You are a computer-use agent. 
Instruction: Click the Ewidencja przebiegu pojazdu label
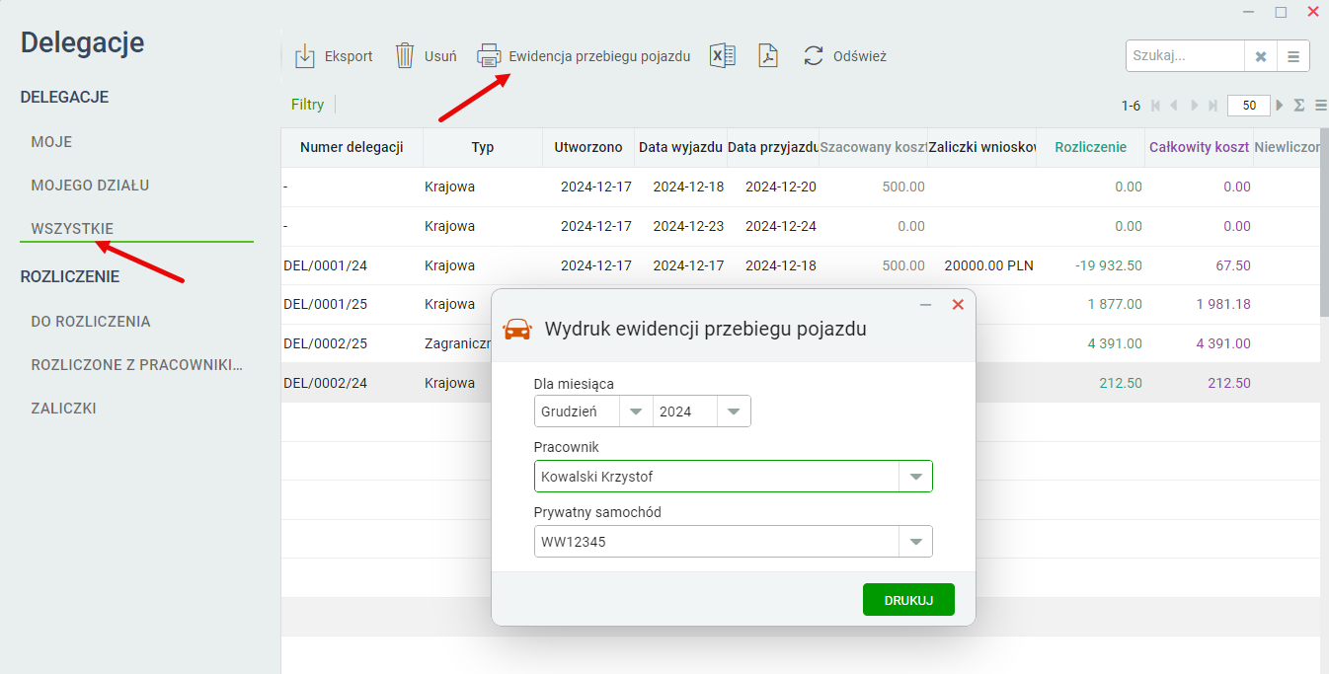tap(599, 56)
